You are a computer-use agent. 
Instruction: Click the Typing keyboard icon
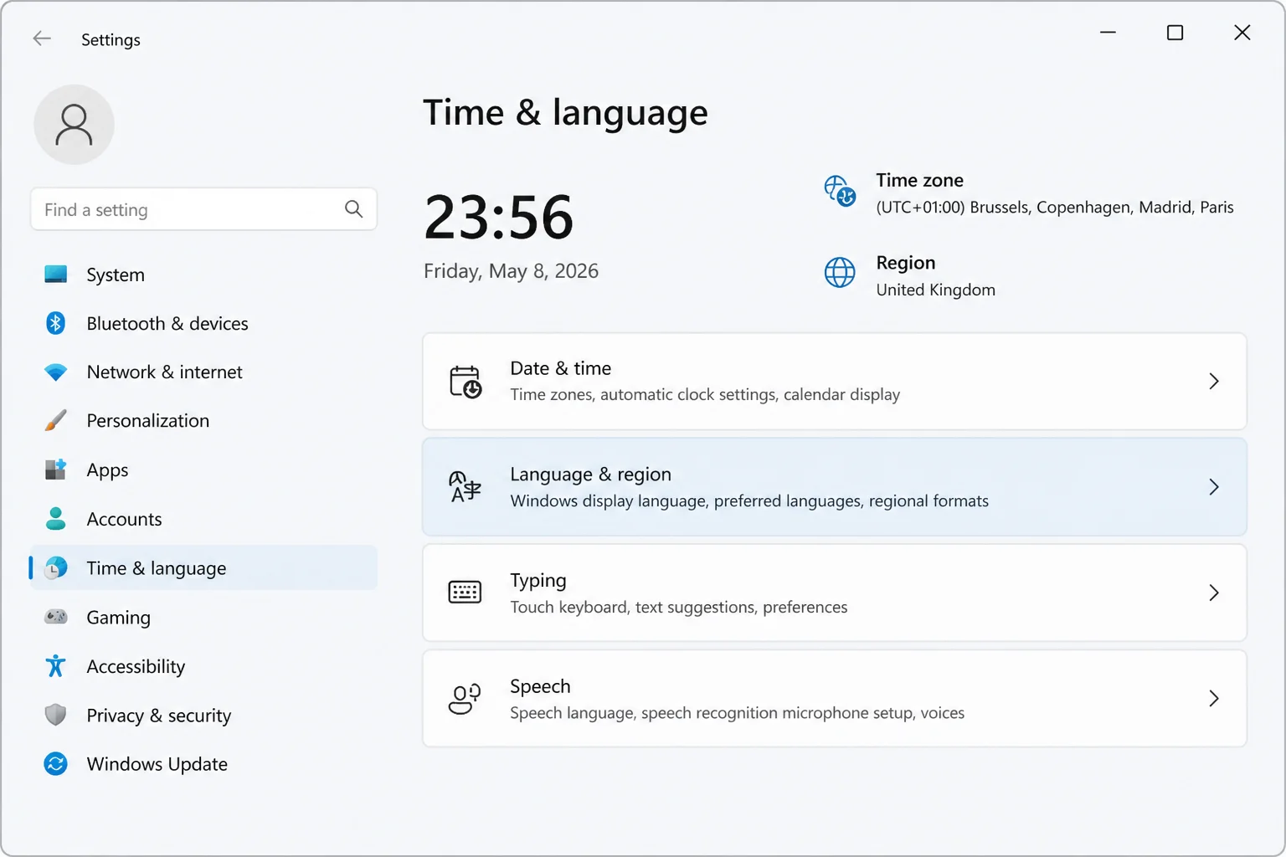tap(465, 593)
